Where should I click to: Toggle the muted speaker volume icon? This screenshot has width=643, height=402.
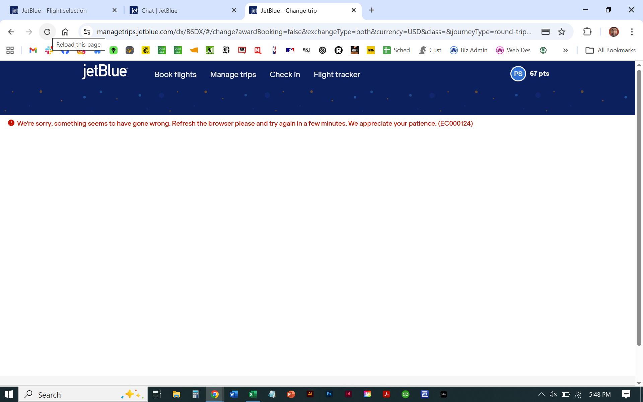click(553, 394)
